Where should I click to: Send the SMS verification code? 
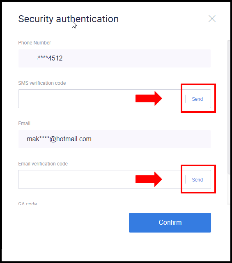(x=198, y=99)
